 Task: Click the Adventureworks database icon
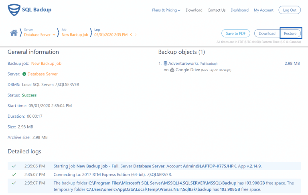165,63
